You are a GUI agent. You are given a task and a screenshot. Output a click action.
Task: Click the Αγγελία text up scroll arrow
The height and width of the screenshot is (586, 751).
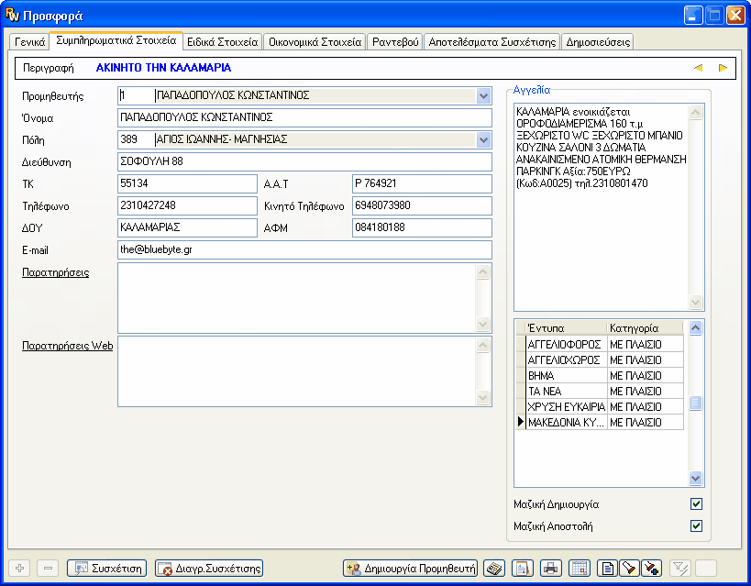point(695,113)
